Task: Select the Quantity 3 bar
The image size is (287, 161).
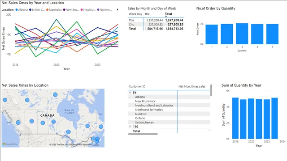Action: tap(242, 34)
